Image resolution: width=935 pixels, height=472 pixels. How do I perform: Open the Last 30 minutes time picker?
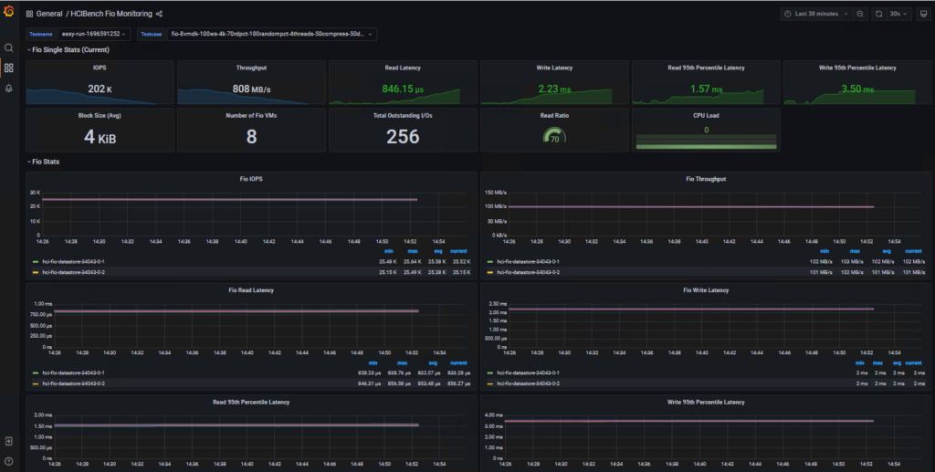(816, 15)
